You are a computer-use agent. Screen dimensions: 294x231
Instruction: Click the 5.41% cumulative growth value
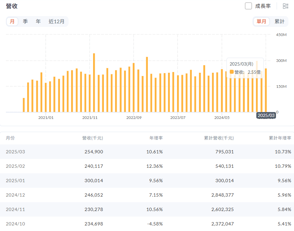tap(284, 224)
